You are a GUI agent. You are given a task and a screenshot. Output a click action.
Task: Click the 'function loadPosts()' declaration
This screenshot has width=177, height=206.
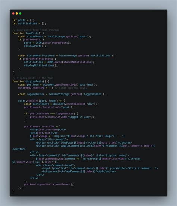(x=28, y=33)
